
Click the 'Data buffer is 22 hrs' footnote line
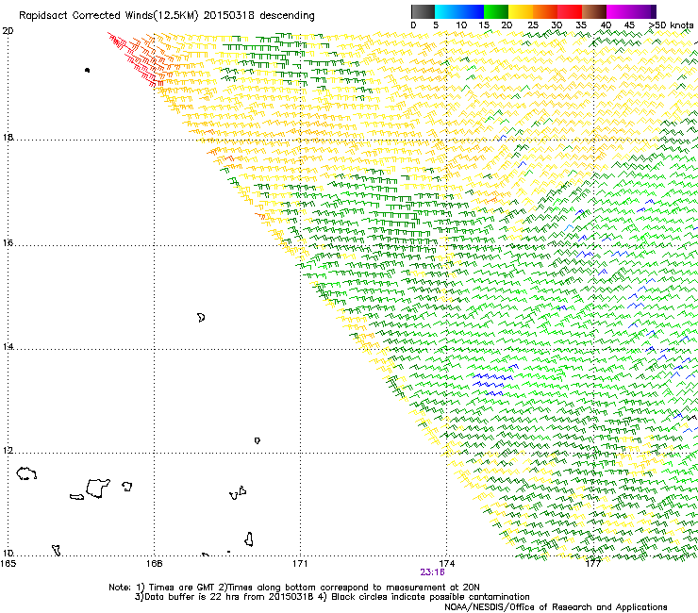[x=332, y=597]
